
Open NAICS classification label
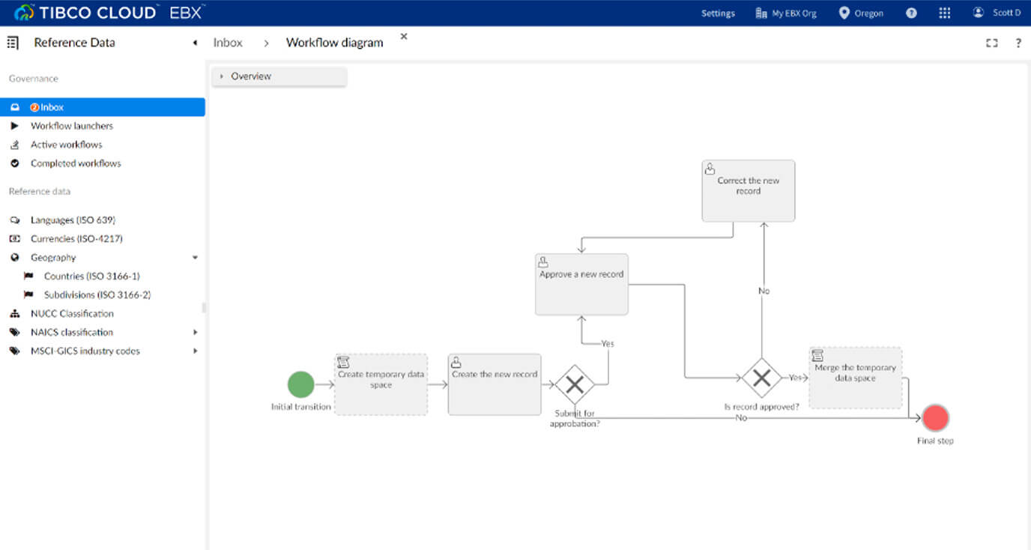point(72,333)
